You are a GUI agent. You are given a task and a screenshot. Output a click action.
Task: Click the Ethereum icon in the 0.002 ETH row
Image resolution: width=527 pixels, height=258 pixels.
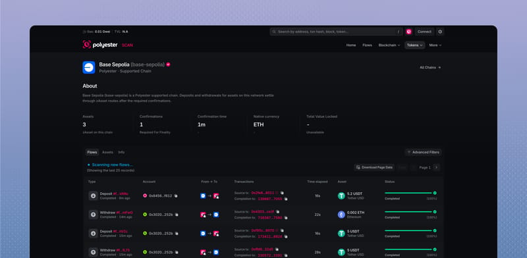pos(341,215)
